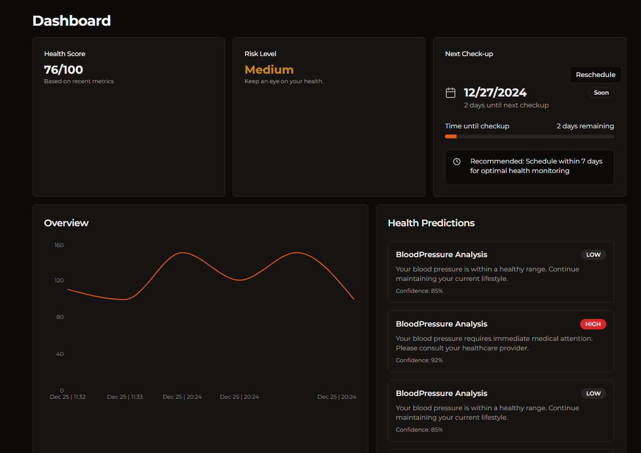
Task: Click the 76/100 health score value
Action: tap(63, 70)
